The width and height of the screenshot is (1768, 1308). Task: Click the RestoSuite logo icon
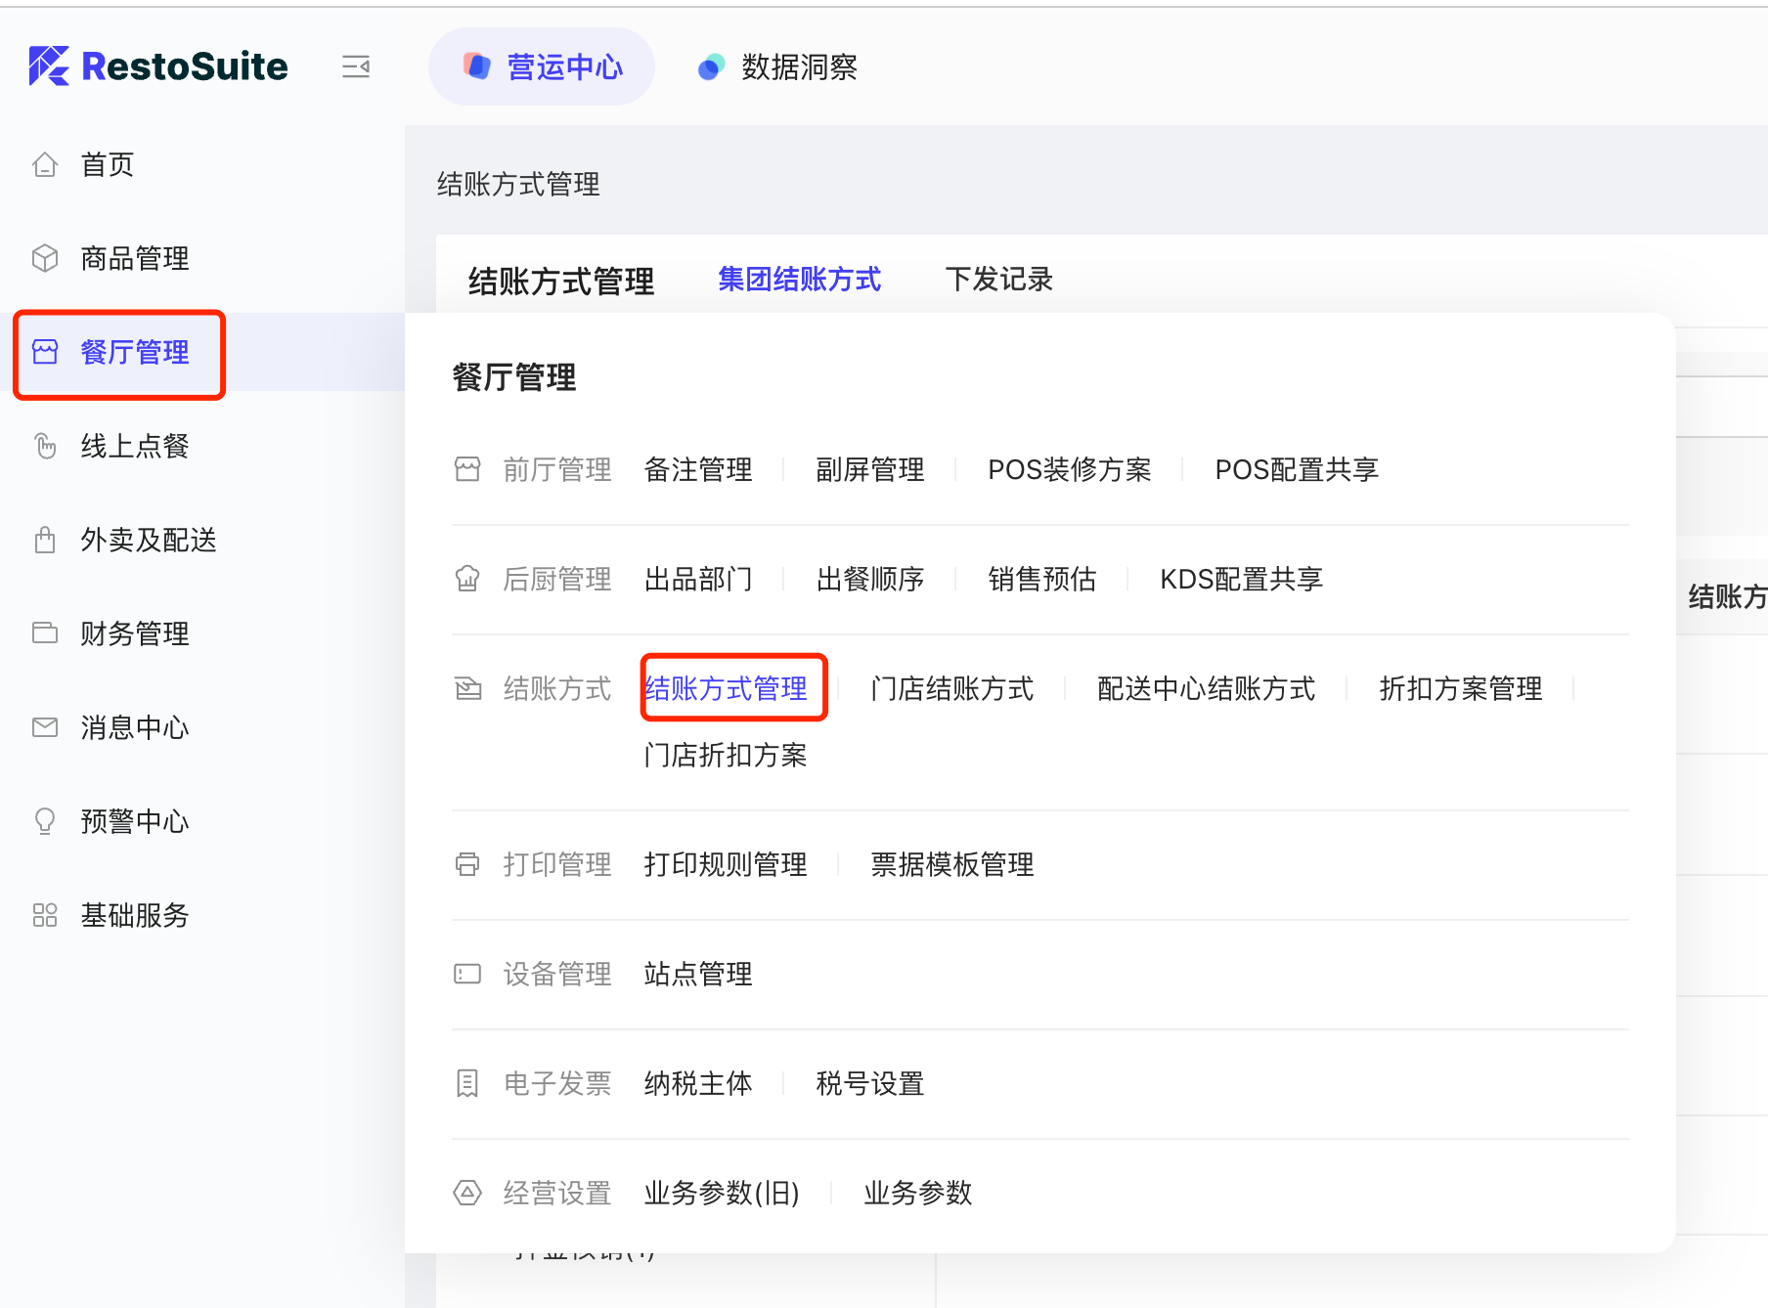click(49, 66)
